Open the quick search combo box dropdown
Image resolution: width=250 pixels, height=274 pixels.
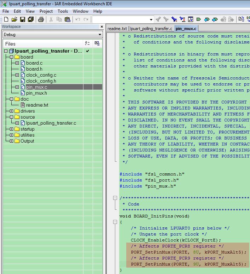(151, 19)
